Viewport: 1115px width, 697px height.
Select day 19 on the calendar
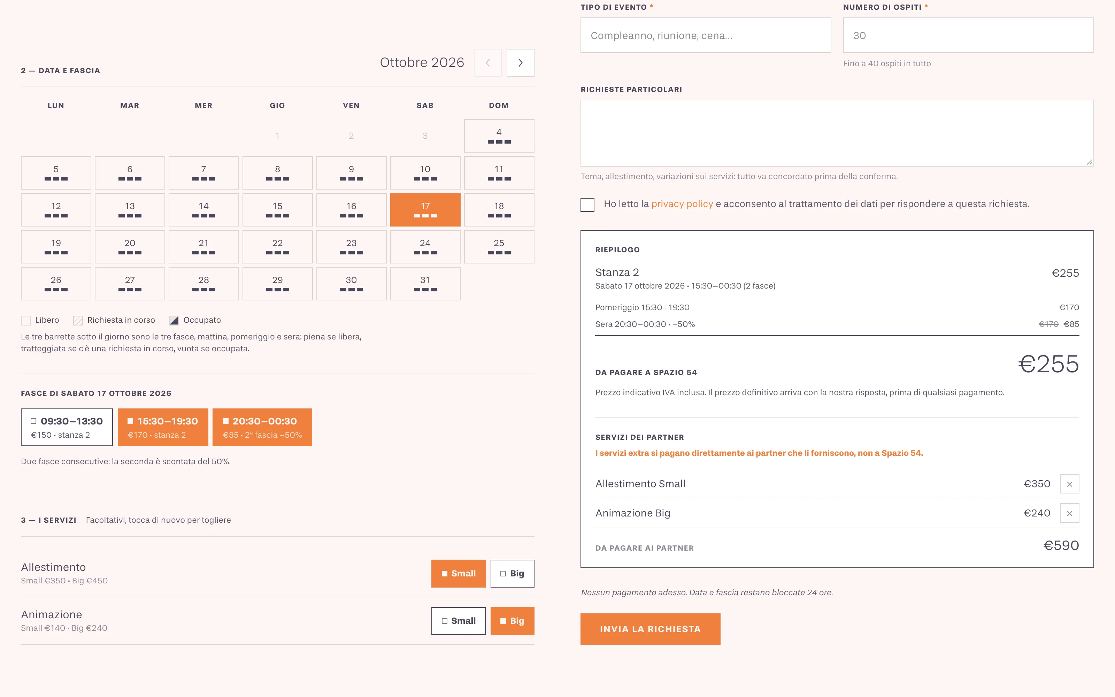pos(56,247)
